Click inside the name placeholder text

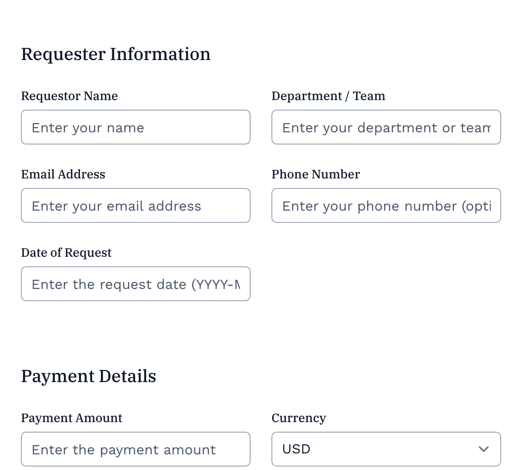point(87,128)
